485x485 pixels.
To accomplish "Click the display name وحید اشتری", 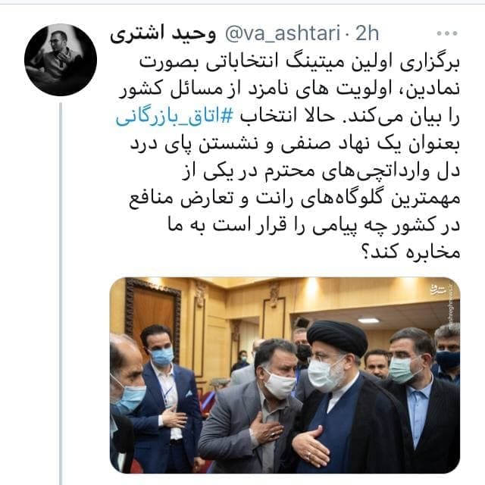I will (163, 33).
